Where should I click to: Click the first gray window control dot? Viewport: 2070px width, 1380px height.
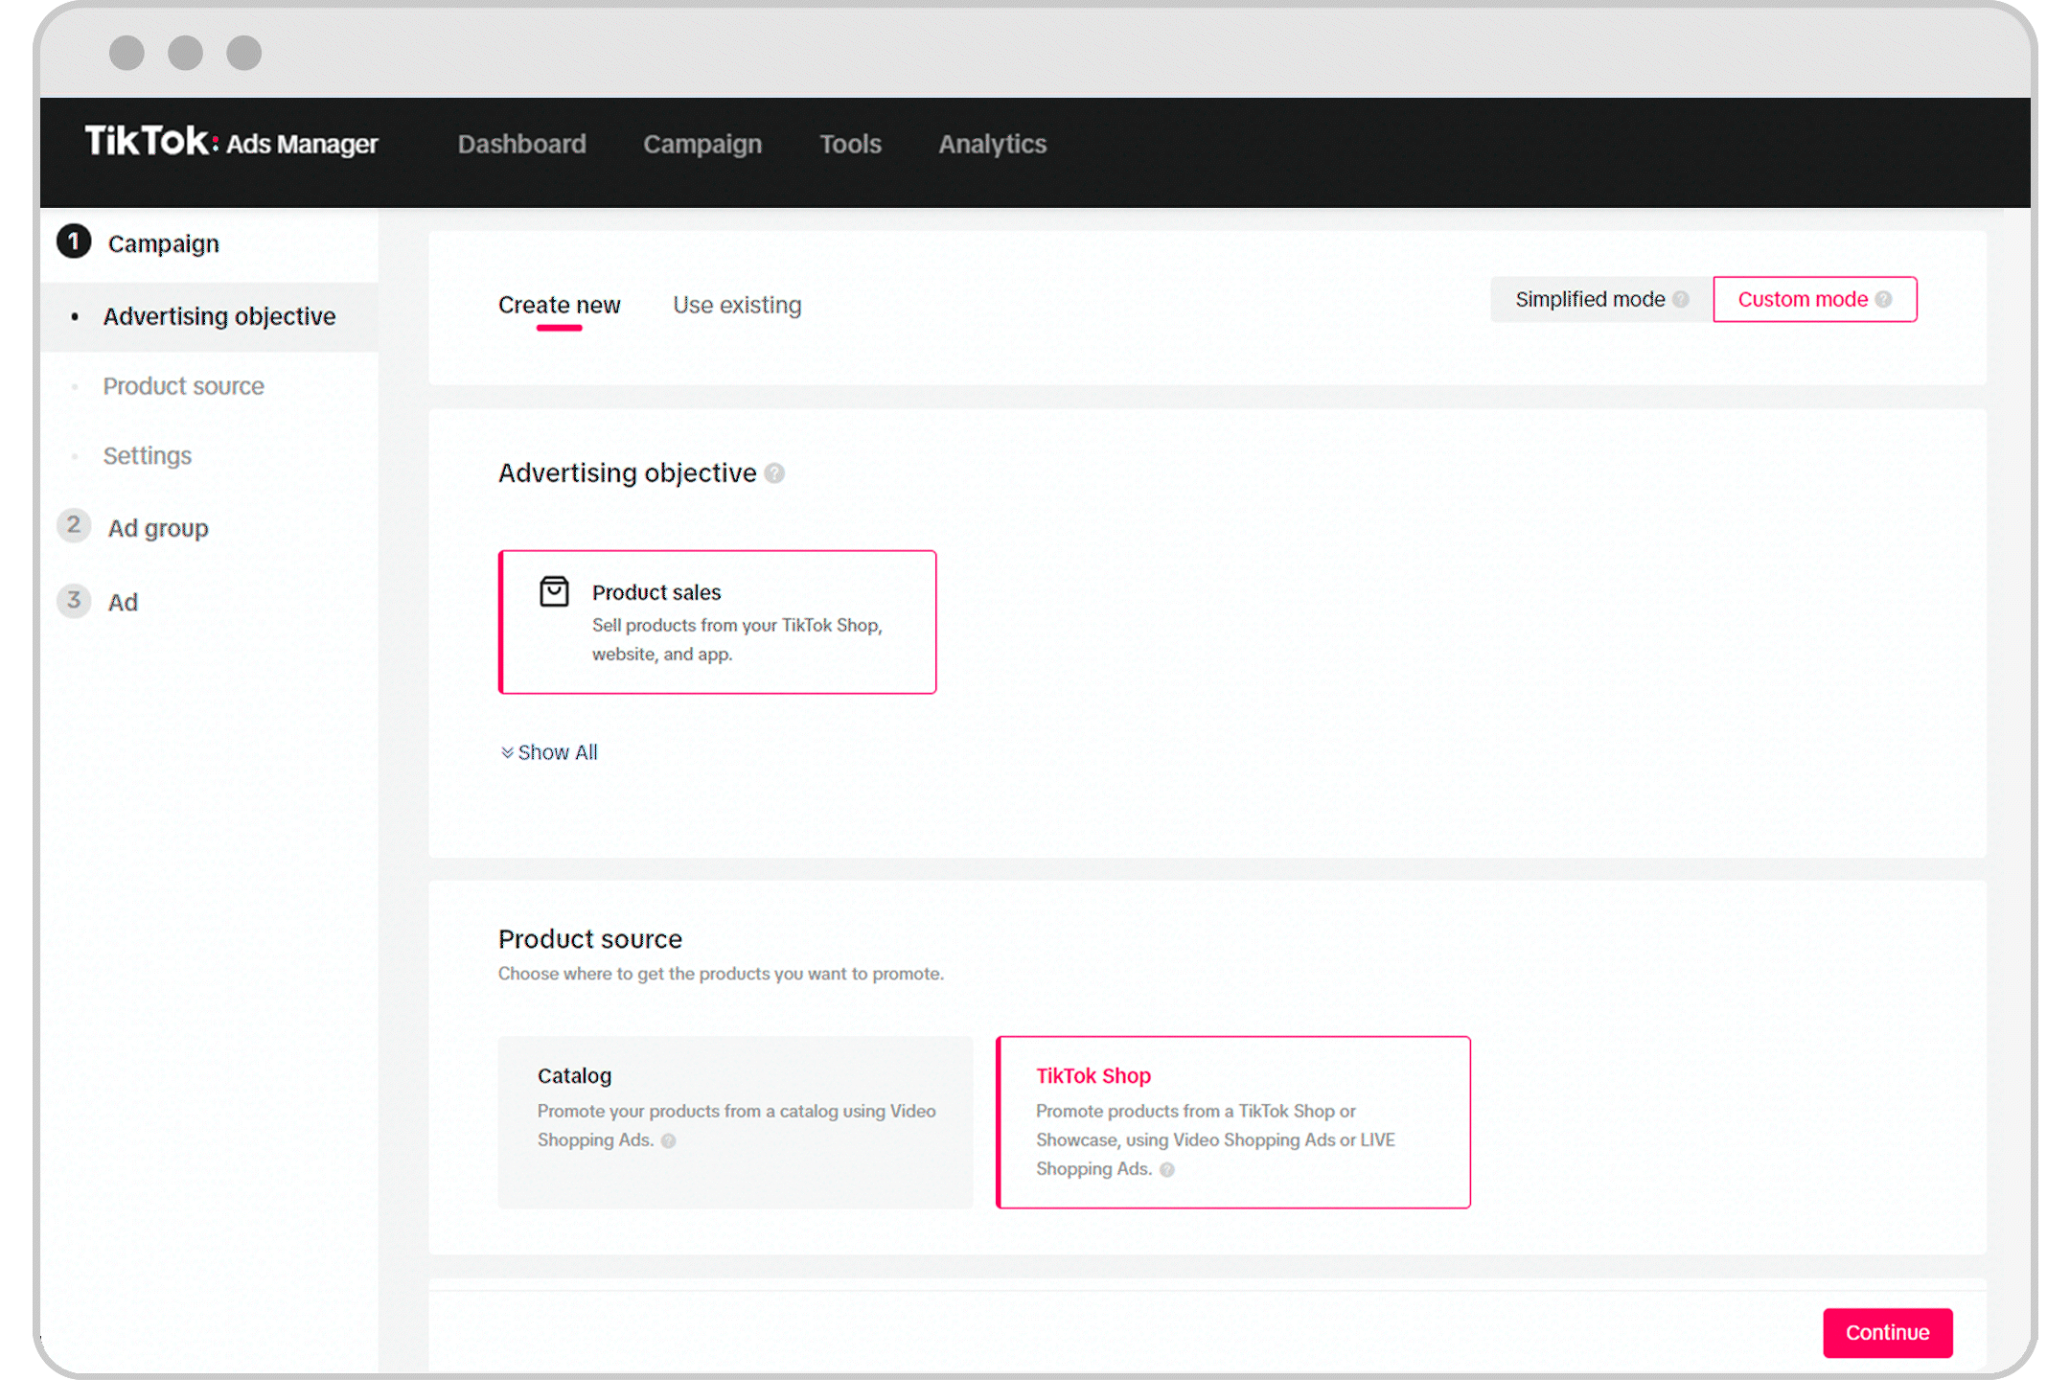click(x=126, y=52)
